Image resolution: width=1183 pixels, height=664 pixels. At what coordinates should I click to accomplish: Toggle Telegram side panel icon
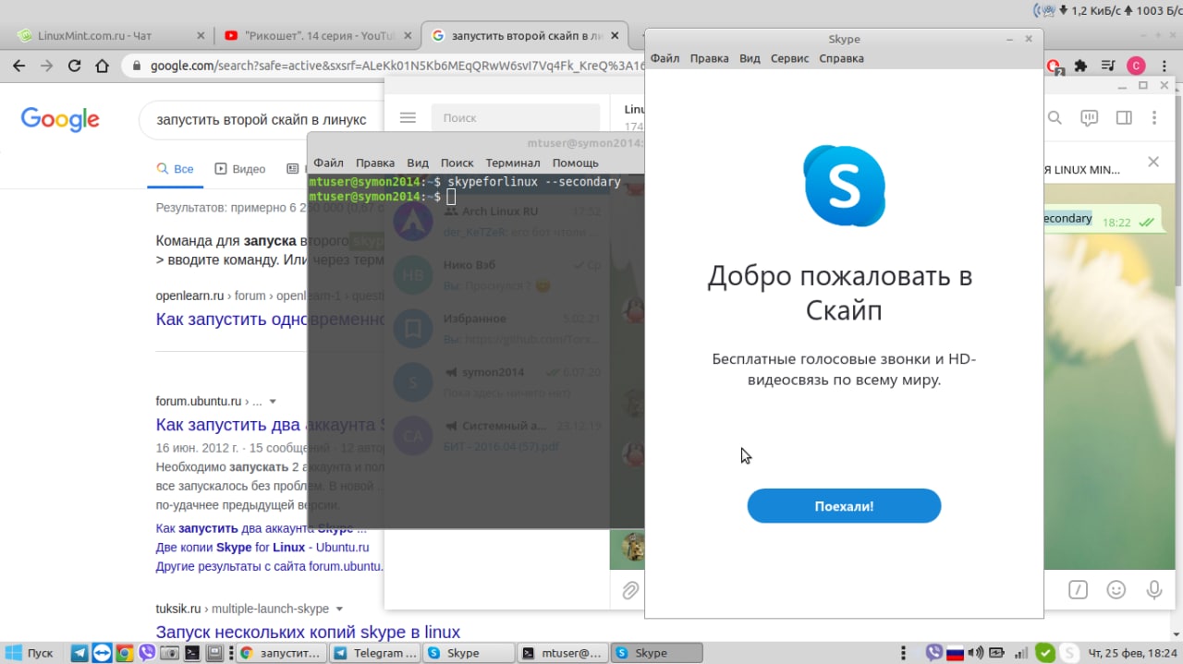pyautogui.click(x=1124, y=118)
